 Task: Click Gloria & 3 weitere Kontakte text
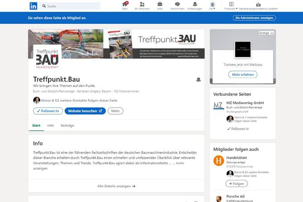[251, 119]
